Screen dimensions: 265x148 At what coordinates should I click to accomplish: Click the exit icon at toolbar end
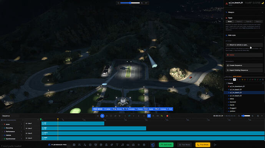(215, 145)
